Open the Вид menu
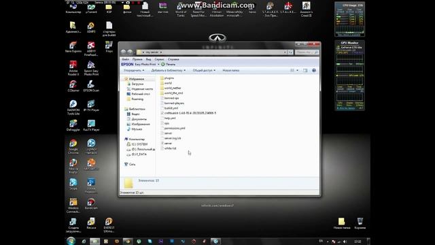This screenshot has height=245, width=435. click(148, 59)
